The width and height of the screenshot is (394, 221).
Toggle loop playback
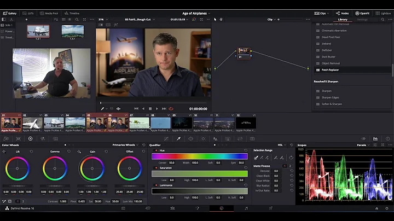tap(171, 108)
